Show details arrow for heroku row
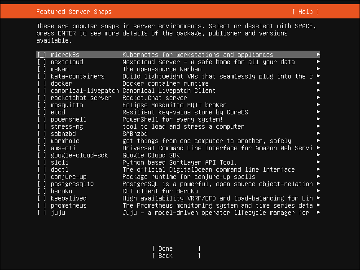The image size is (360, 270). 318,191
